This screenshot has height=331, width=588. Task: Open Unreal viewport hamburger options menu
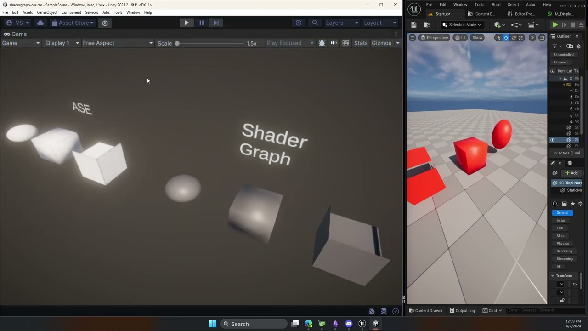tap(412, 38)
